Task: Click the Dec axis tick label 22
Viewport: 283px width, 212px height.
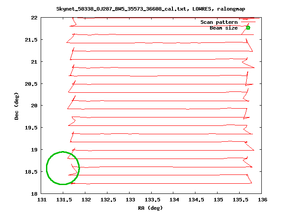Action: tap(34, 18)
